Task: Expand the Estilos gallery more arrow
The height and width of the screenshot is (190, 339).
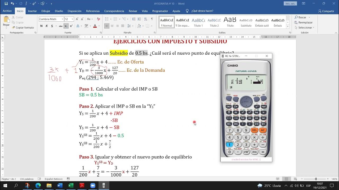Action: 288,27
